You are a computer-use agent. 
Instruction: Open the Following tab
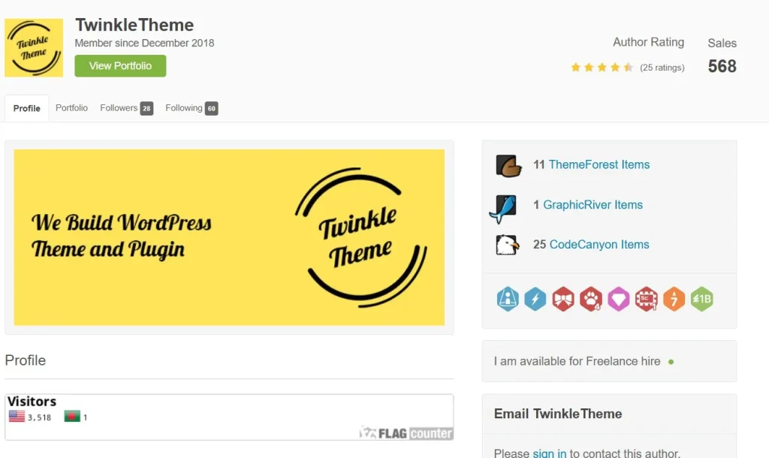191,108
